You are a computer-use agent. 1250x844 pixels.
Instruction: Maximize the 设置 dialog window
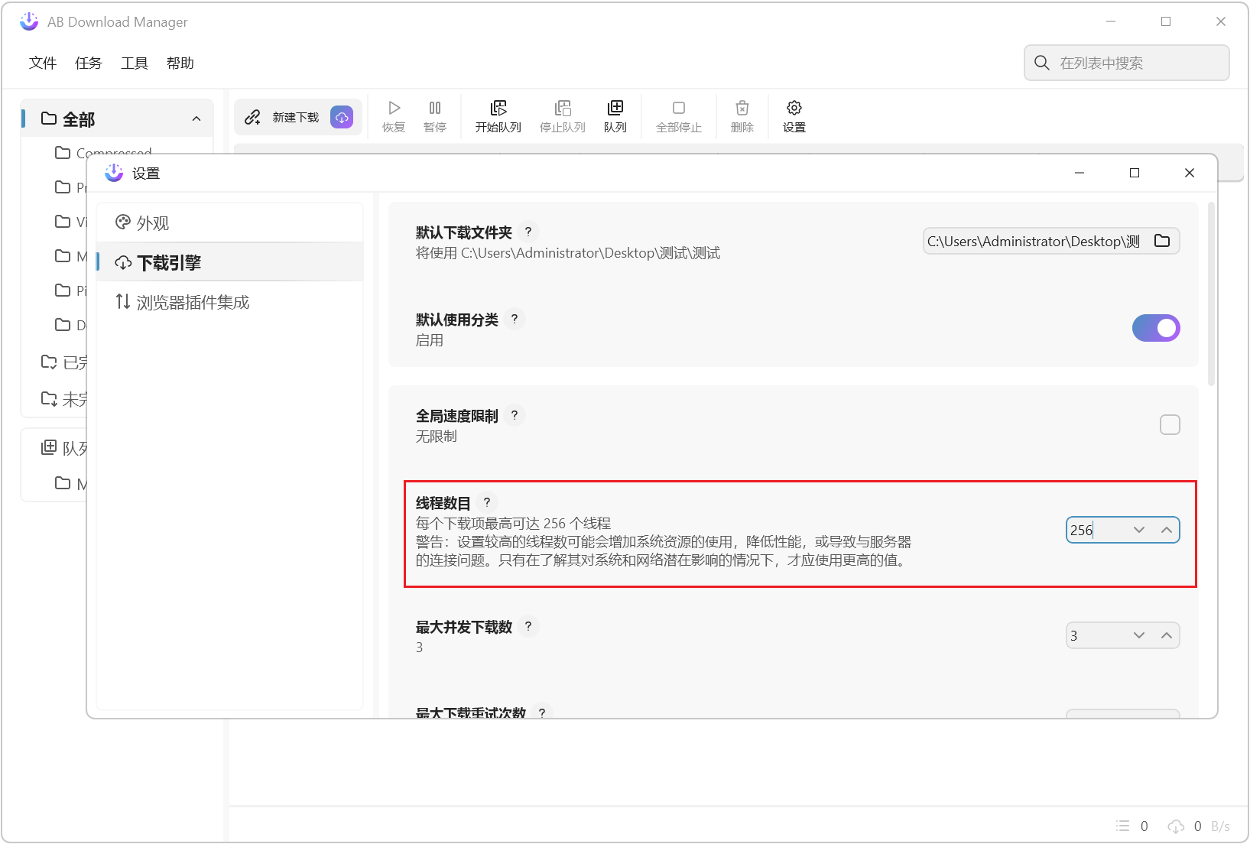pyautogui.click(x=1135, y=173)
